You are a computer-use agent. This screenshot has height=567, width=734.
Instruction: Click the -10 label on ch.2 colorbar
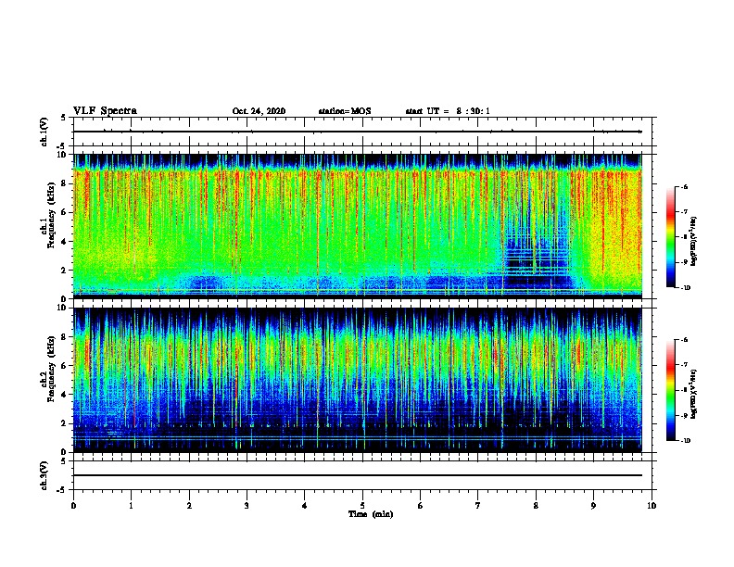685,441
